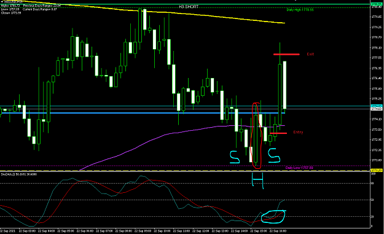The image size is (384, 234).
Task: Click the 'Current Days Range' readout
Action: 40,9
